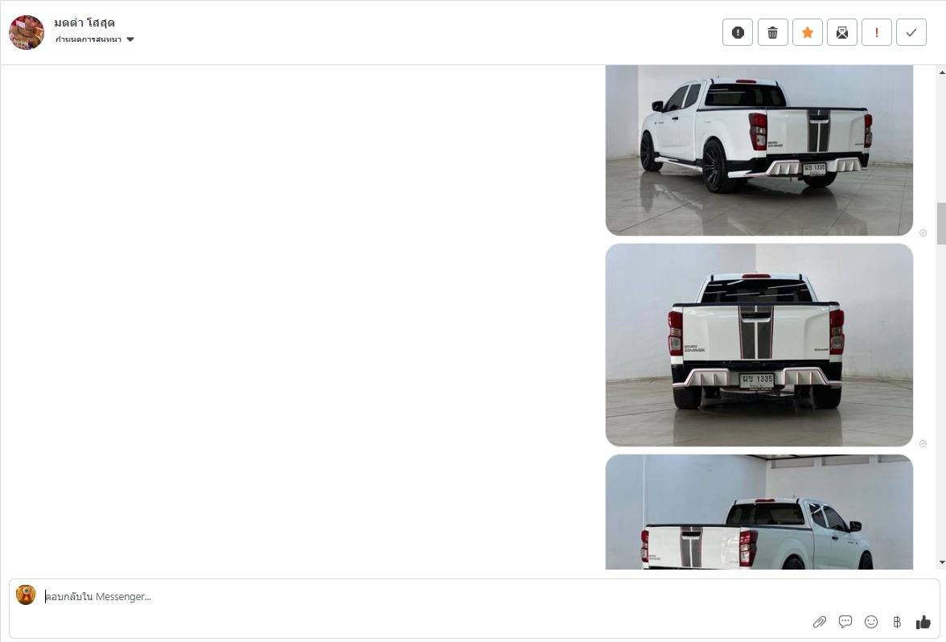Open the rear-view pickup truck photo
Viewport: 946px width, 642px height.
759,345
